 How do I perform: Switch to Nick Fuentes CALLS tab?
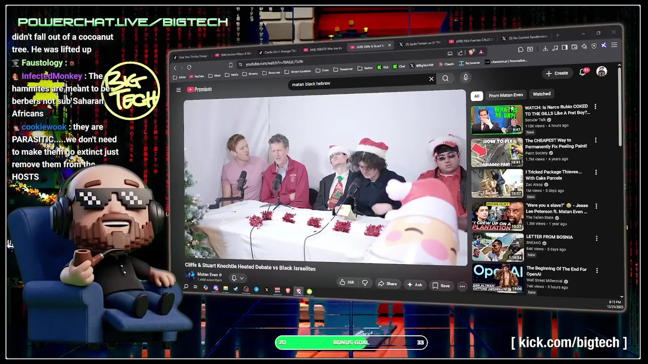(470, 41)
